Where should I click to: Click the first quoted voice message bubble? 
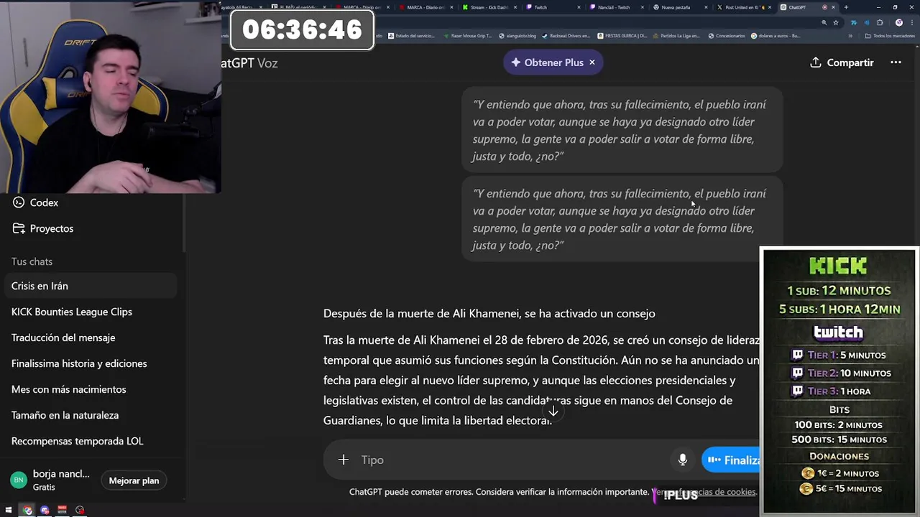(x=622, y=130)
